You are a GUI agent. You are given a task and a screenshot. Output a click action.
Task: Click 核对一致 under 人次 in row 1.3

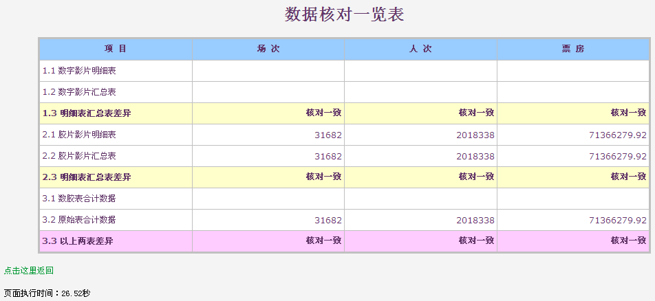(x=476, y=113)
